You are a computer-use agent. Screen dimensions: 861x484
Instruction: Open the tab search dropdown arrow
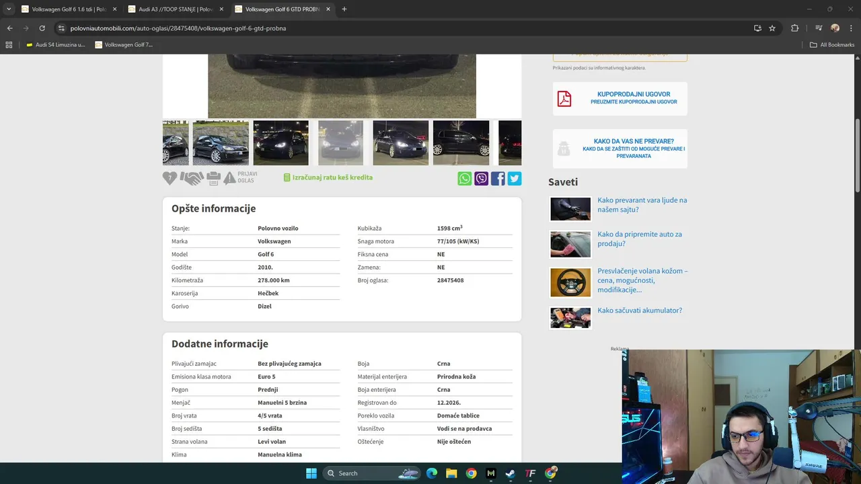(9, 9)
